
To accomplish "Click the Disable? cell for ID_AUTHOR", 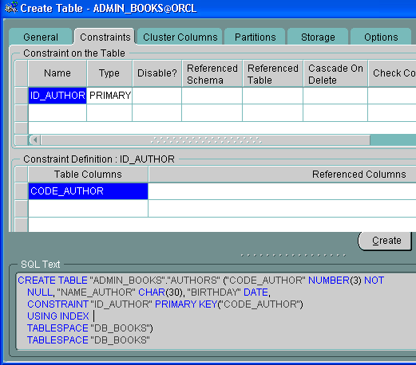I will 157,96.
